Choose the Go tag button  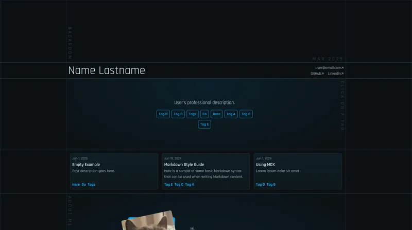coord(204,114)
